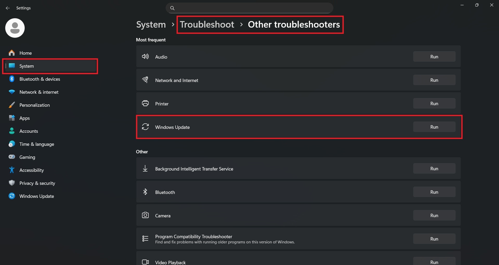The image size is (499, 265).
Task: Open Time & language settings
Action: tap(37, 144)
